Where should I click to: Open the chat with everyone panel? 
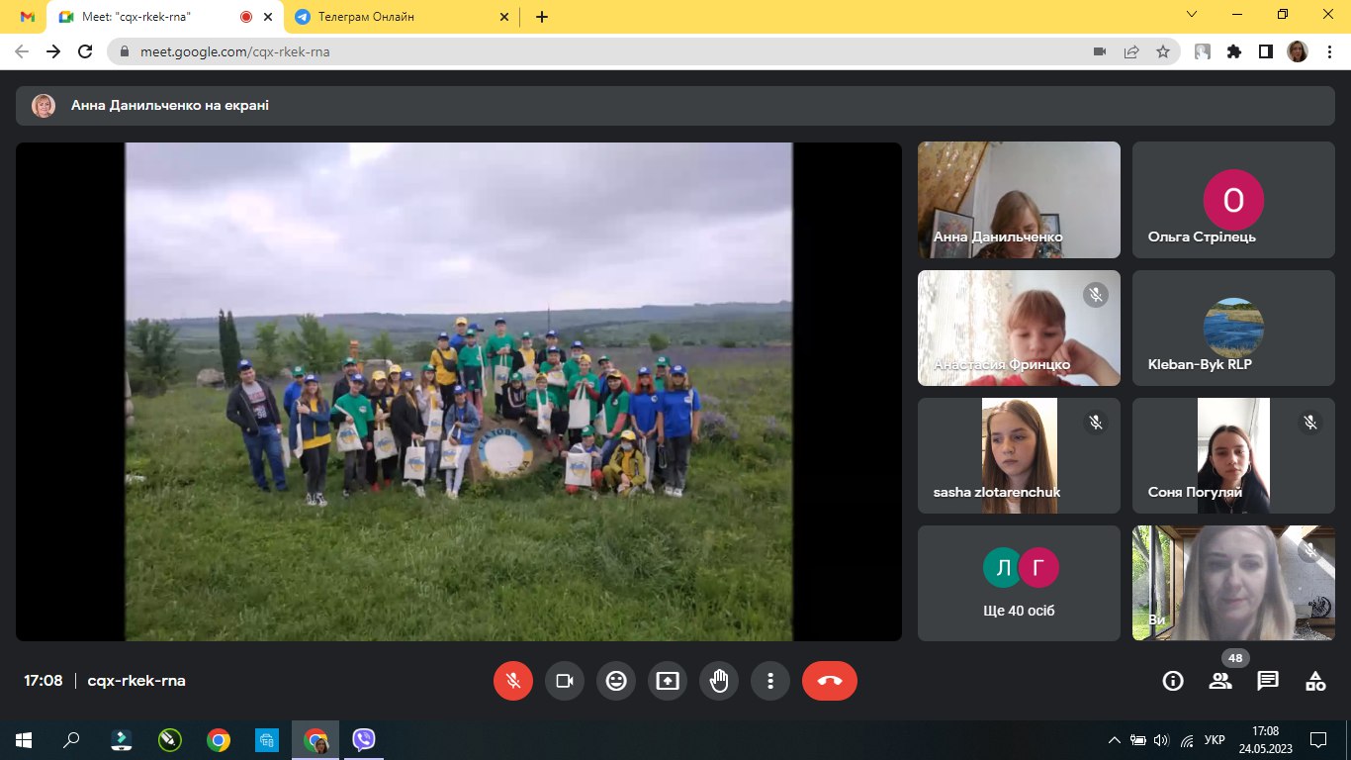coord(1268,681)
